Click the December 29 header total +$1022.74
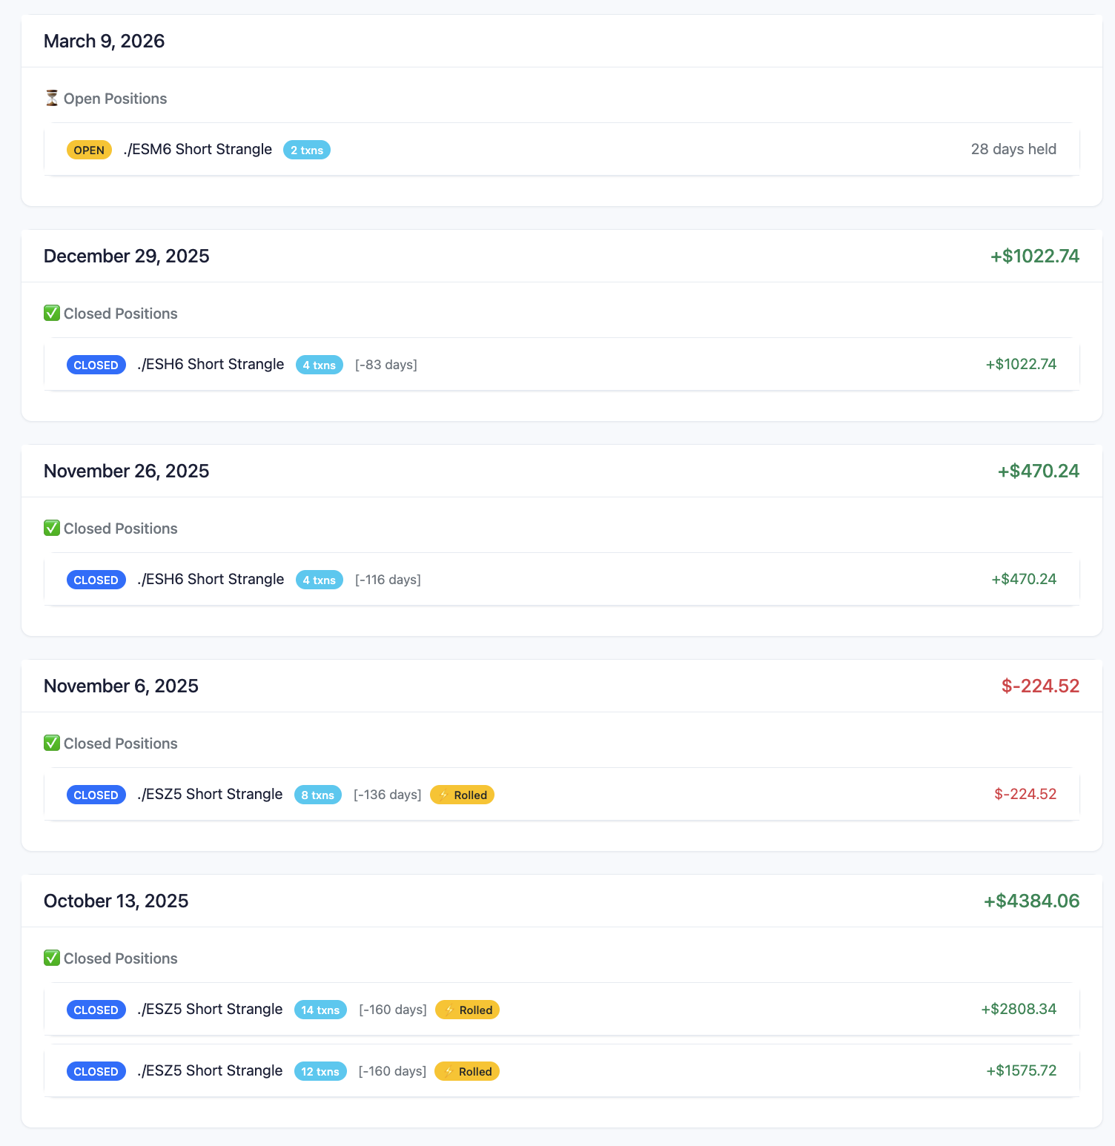Screen dimensions: 1115x1146 point(1035,256)
